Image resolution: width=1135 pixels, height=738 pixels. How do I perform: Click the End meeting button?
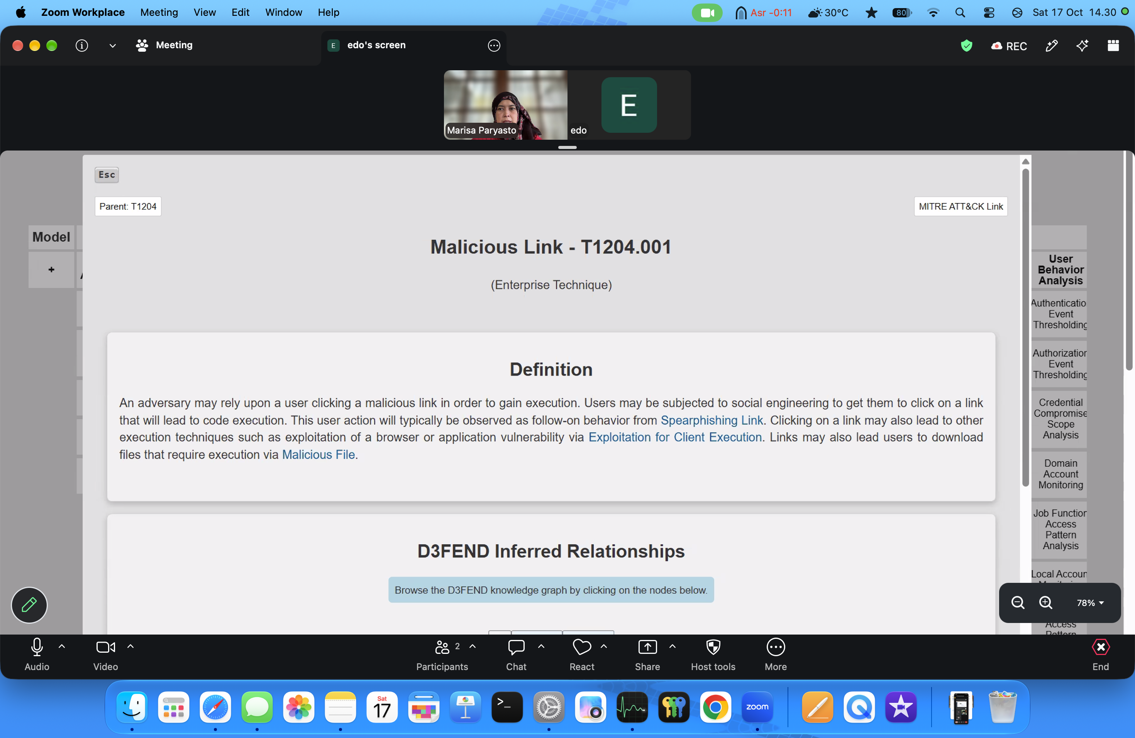[1101, 655]
